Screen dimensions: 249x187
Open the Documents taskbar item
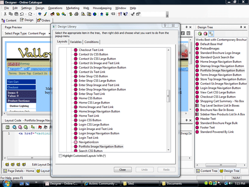(x=174, y=183)
